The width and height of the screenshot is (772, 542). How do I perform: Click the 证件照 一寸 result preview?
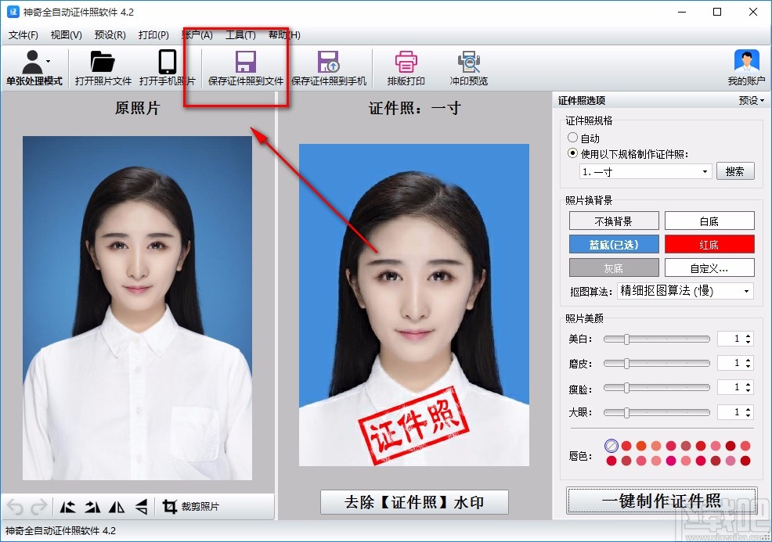point(414,305)
